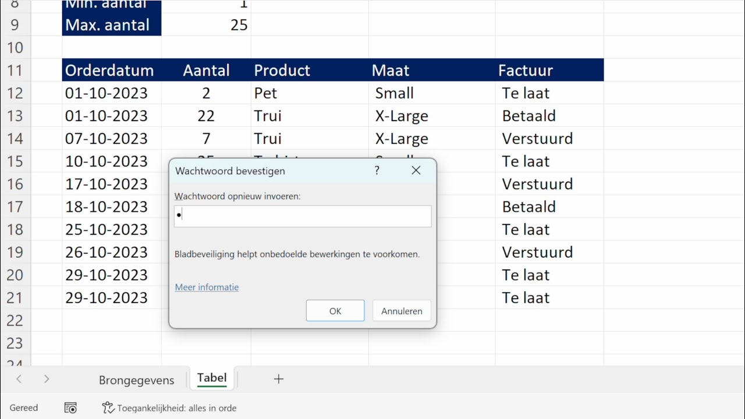Select the Aantal header cell

[x=206, y=70]
